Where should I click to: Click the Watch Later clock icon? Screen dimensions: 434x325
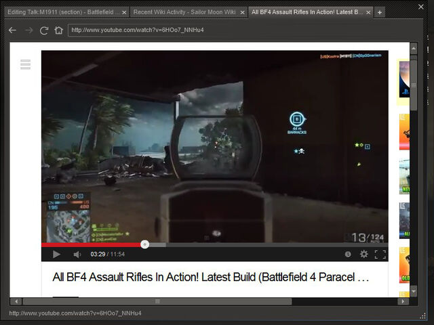[x=348, y=255]
